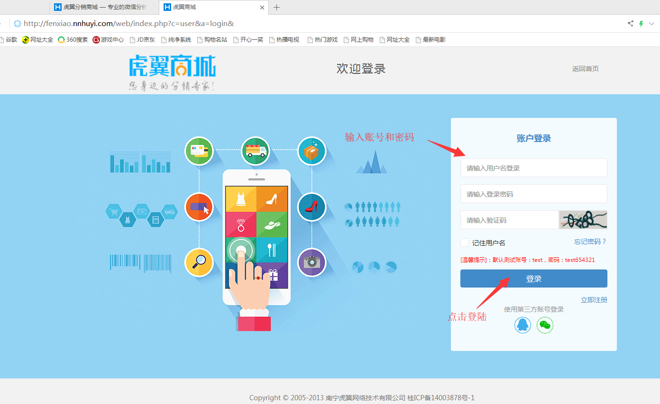Click the purple gift tile on phone

(273, 275)
